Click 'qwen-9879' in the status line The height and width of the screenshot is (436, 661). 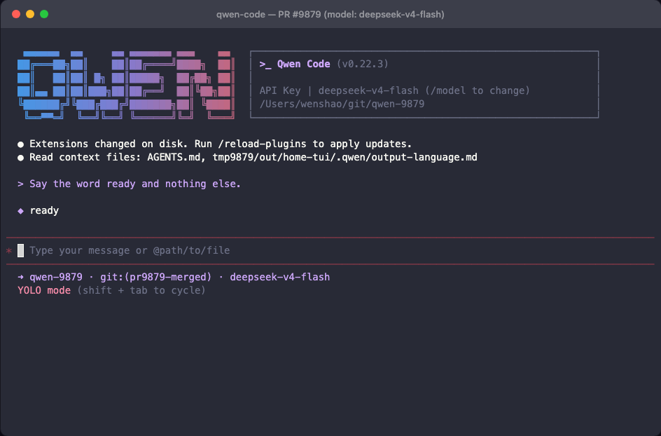coord(56,278)
